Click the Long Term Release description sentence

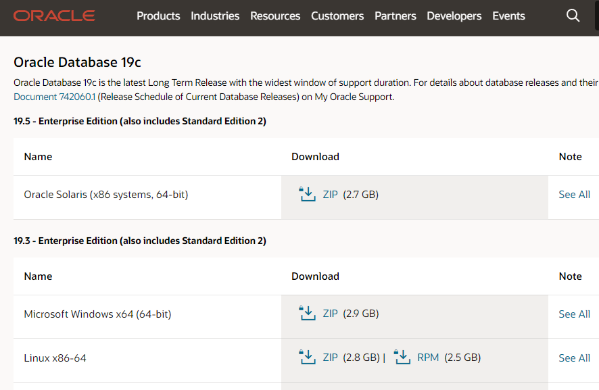pyautogui.click(x=212, y=82)
